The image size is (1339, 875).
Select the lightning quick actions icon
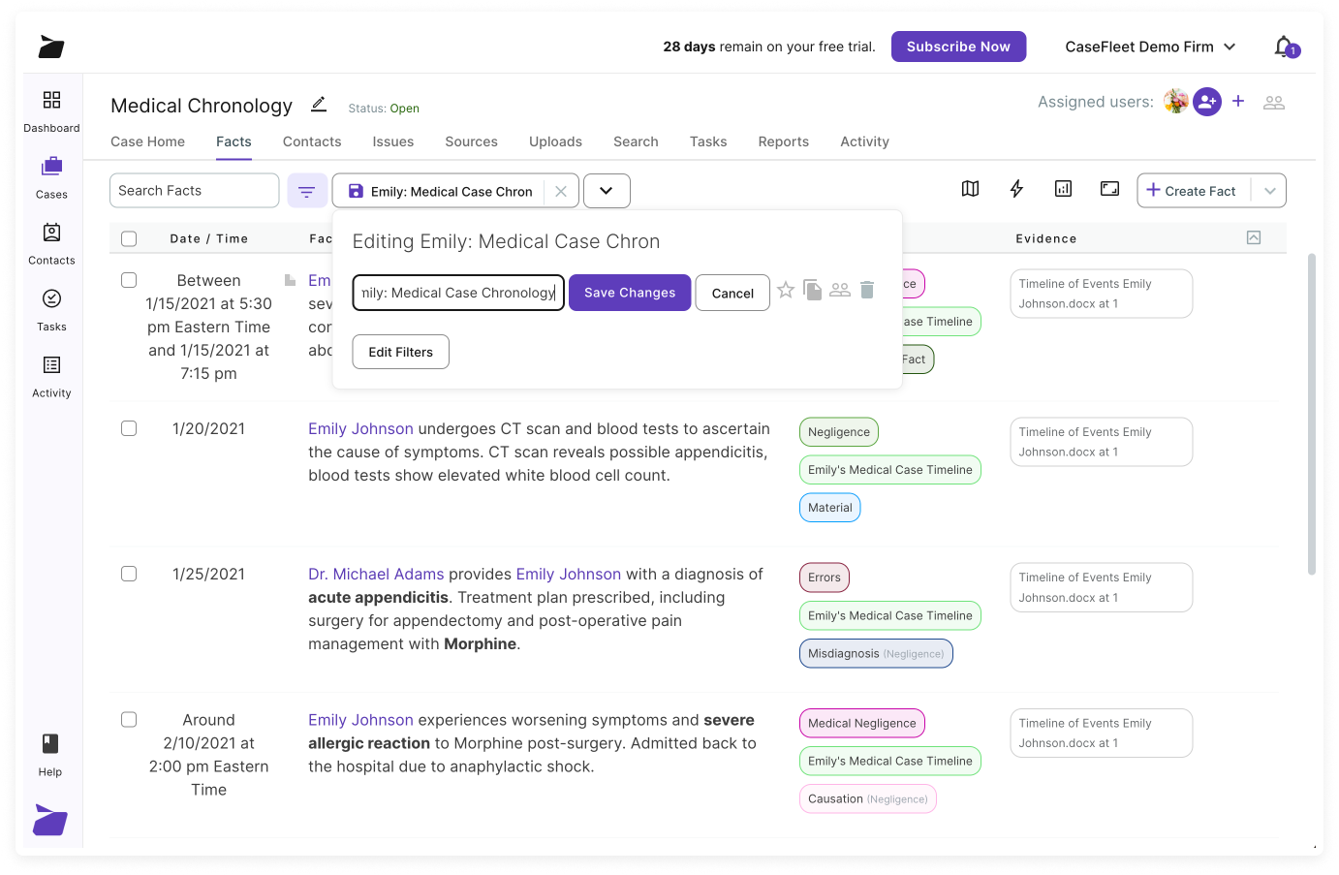pyautogui.click(x=1016, y=188)
